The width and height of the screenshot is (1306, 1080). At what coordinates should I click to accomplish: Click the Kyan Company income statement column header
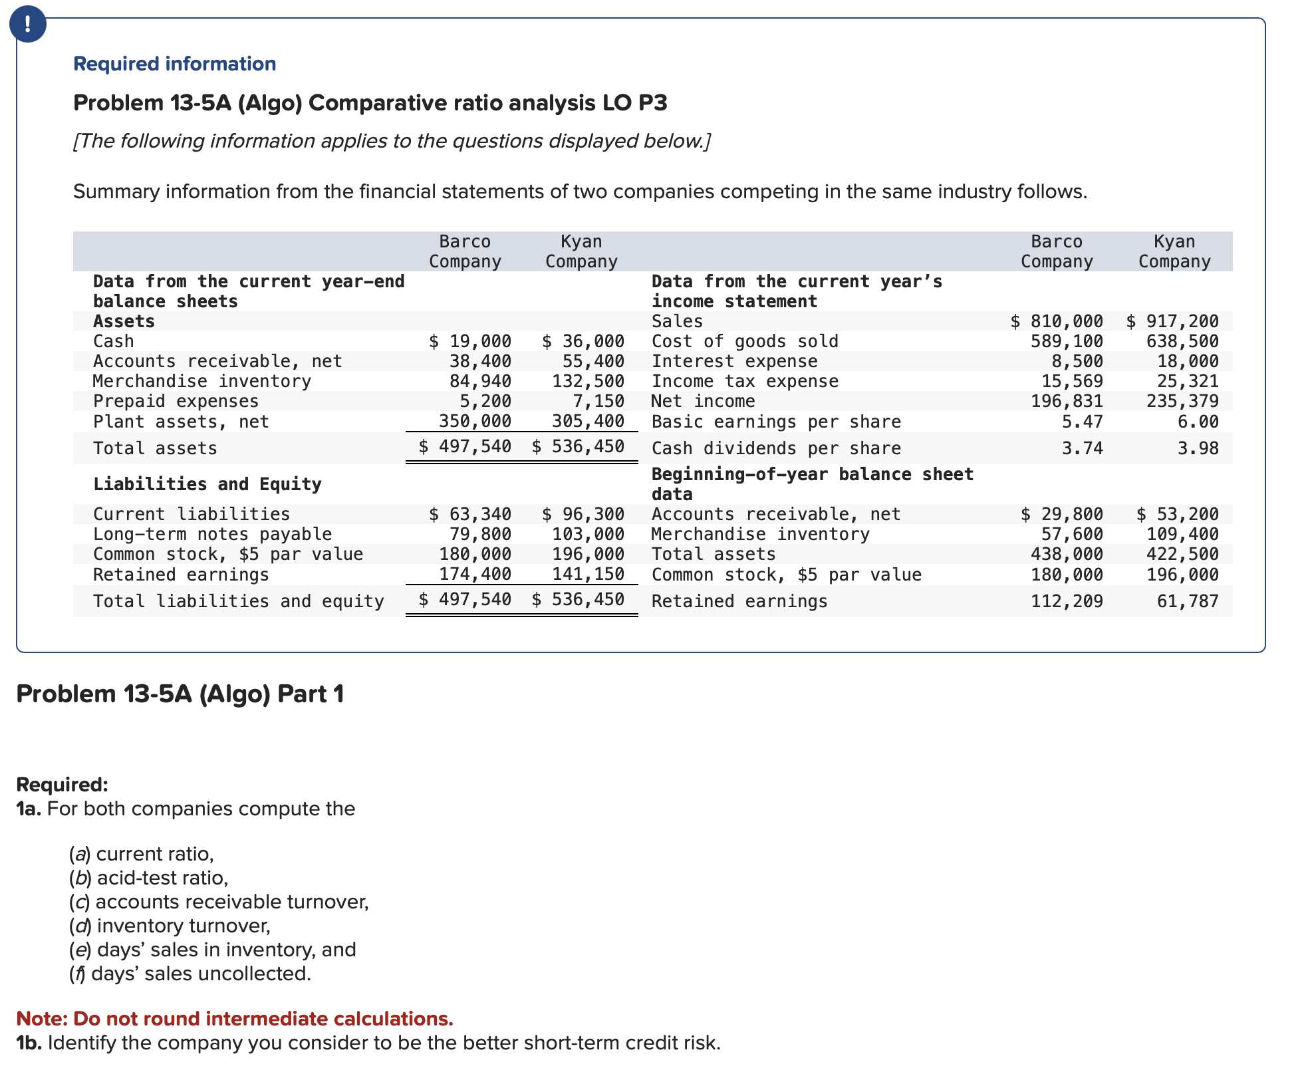[1174, 251]
